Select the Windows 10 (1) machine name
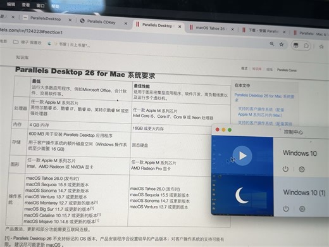This screenshot has height=247, width=329. (x=304, y=193)
